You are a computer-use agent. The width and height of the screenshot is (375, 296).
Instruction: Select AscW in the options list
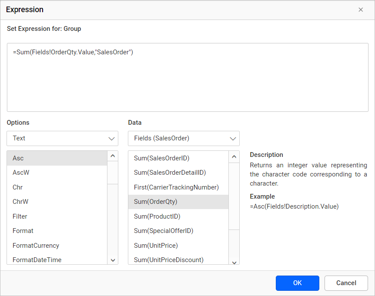[57, 173]
